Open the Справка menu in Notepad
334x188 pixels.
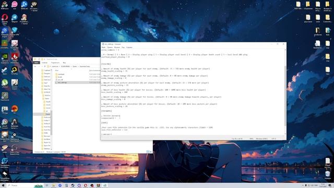[x=129, y=48]
